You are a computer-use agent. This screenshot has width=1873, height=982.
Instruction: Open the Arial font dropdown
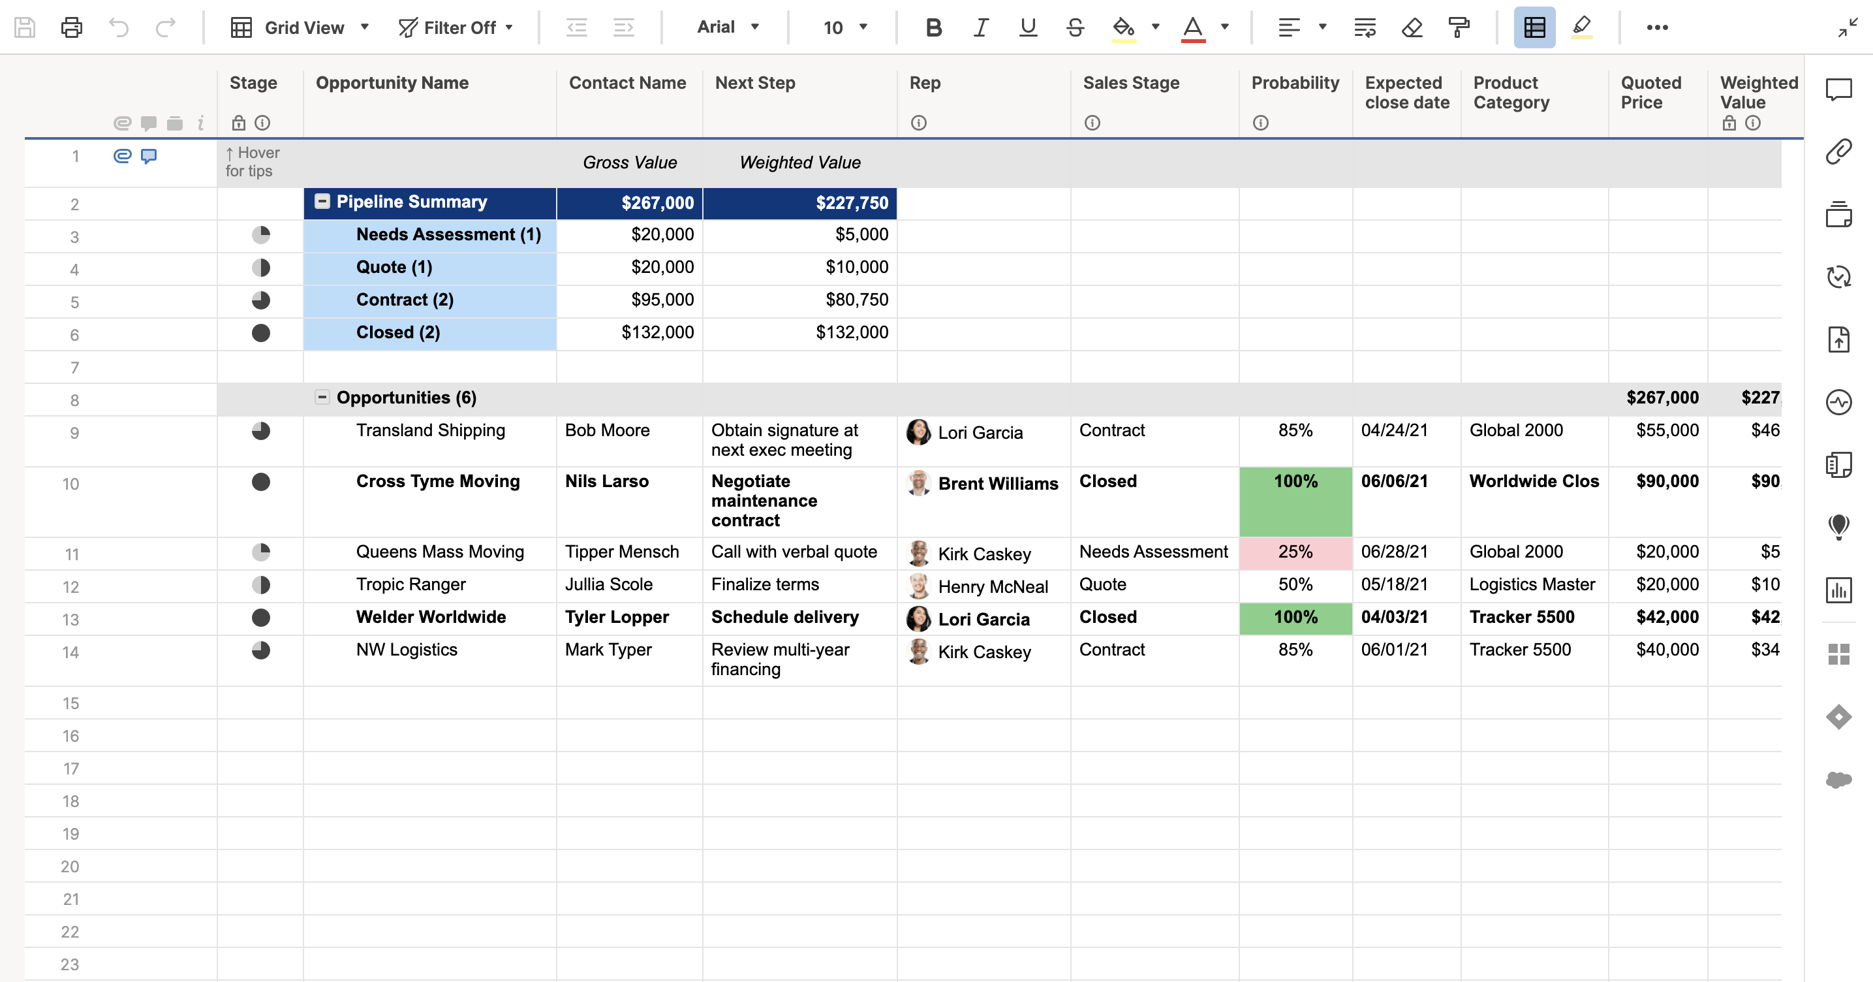(x=728, y=27)
